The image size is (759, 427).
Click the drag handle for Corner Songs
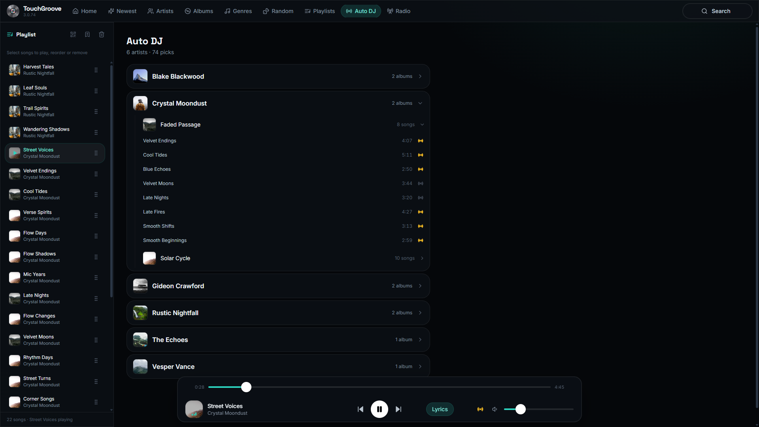pyautogui.click(x=96, y=402)
